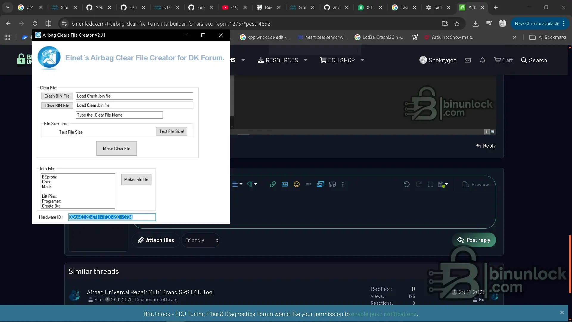Open the forum Search

(534, 60)
